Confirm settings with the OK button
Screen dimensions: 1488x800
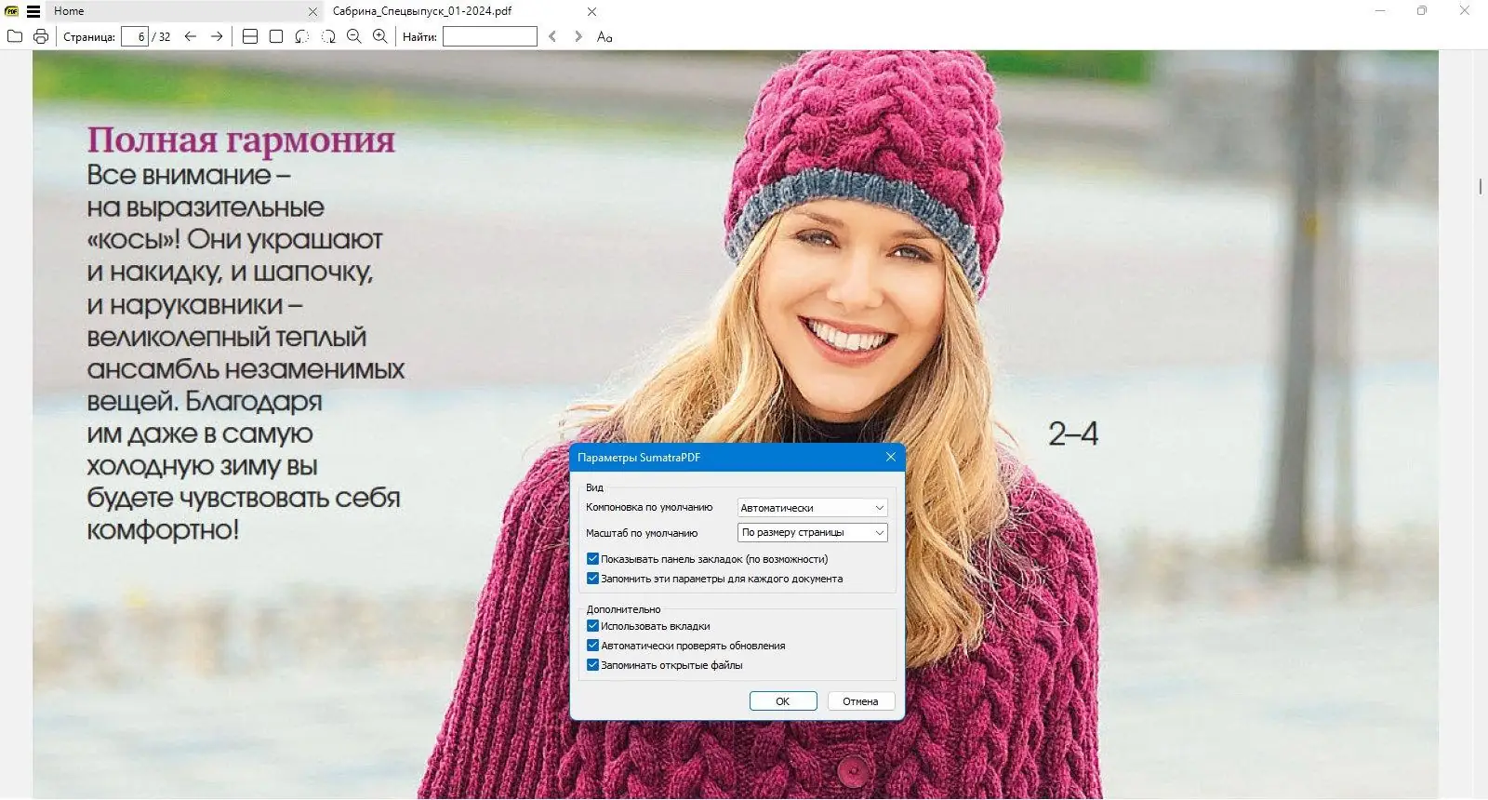[x=783, y=701]
